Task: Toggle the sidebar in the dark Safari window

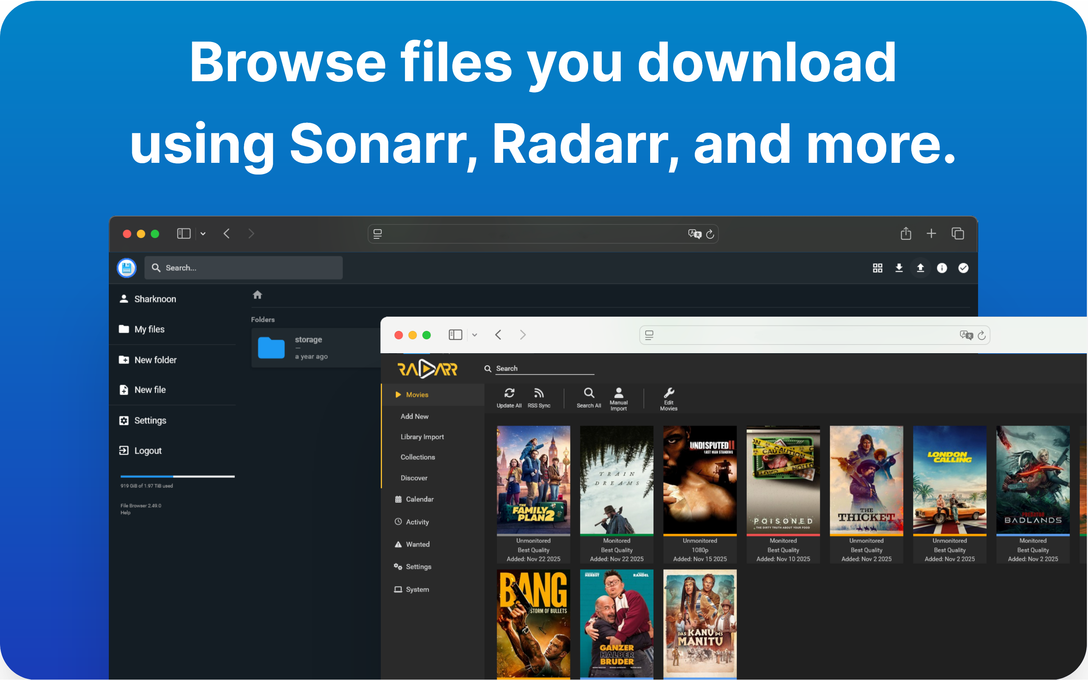Action: [x=184, y=233]
